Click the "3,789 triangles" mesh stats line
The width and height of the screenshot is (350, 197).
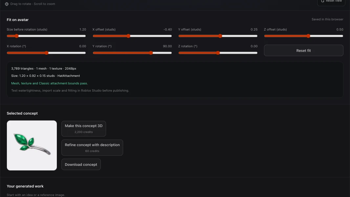pyautogui.click(x=44, y=69)
